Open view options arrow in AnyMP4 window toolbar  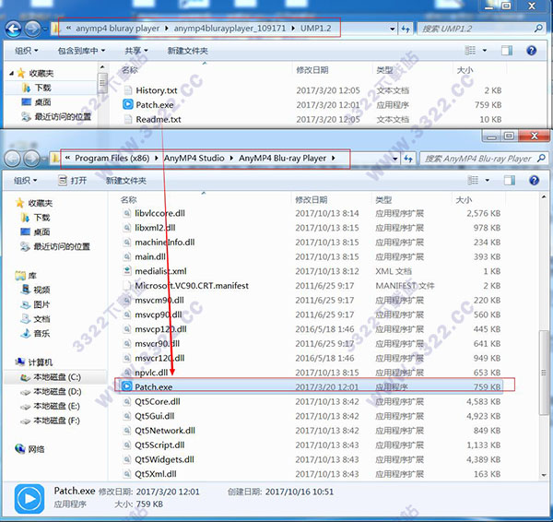pyautogui.click(x=487, y=181)
